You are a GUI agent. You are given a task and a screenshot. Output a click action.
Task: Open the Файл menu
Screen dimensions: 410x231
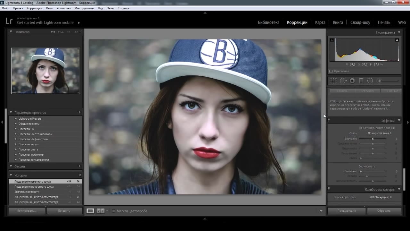tap(5, 8)
